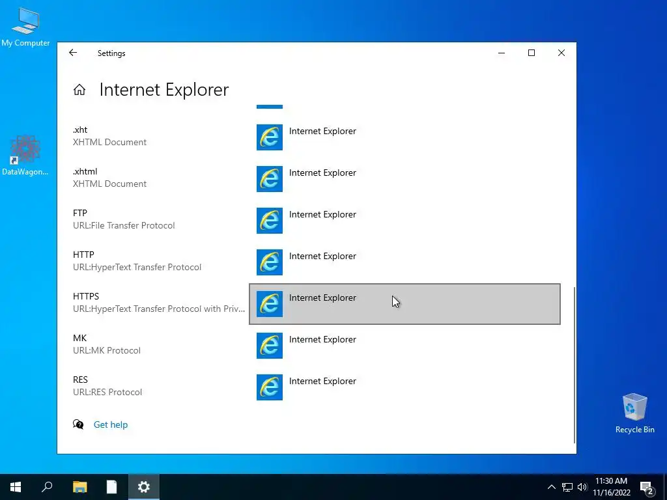Open the Get help link

click(x=111, y=424)
